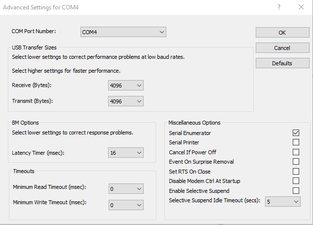
Task: Open the Latency Timer dropdown
Action: pos(126,153)
